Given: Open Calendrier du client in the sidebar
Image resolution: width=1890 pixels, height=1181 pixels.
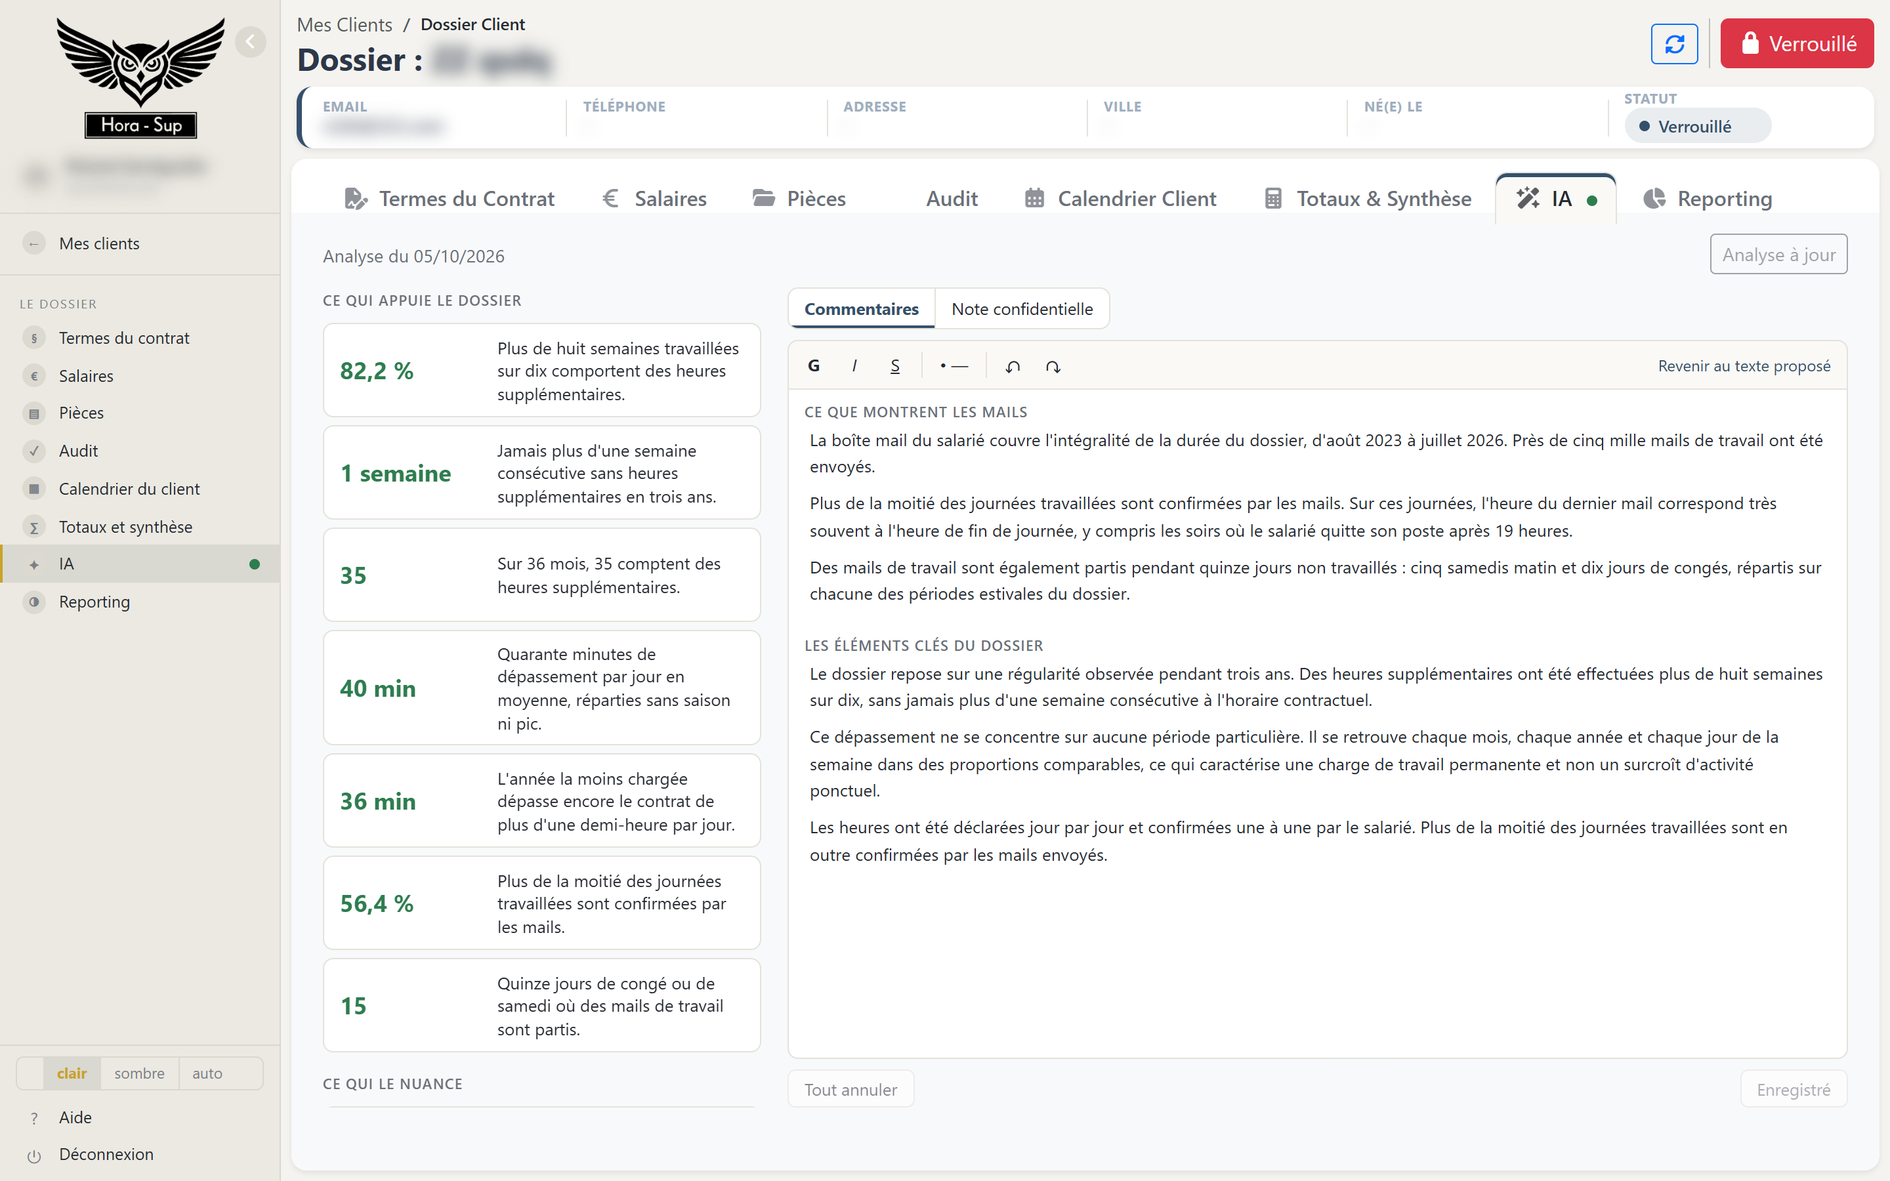Looking at the screenshot, I should point(140,489).
